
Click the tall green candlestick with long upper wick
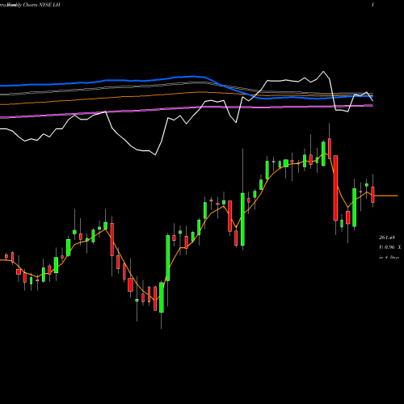[x=242, y=219]
